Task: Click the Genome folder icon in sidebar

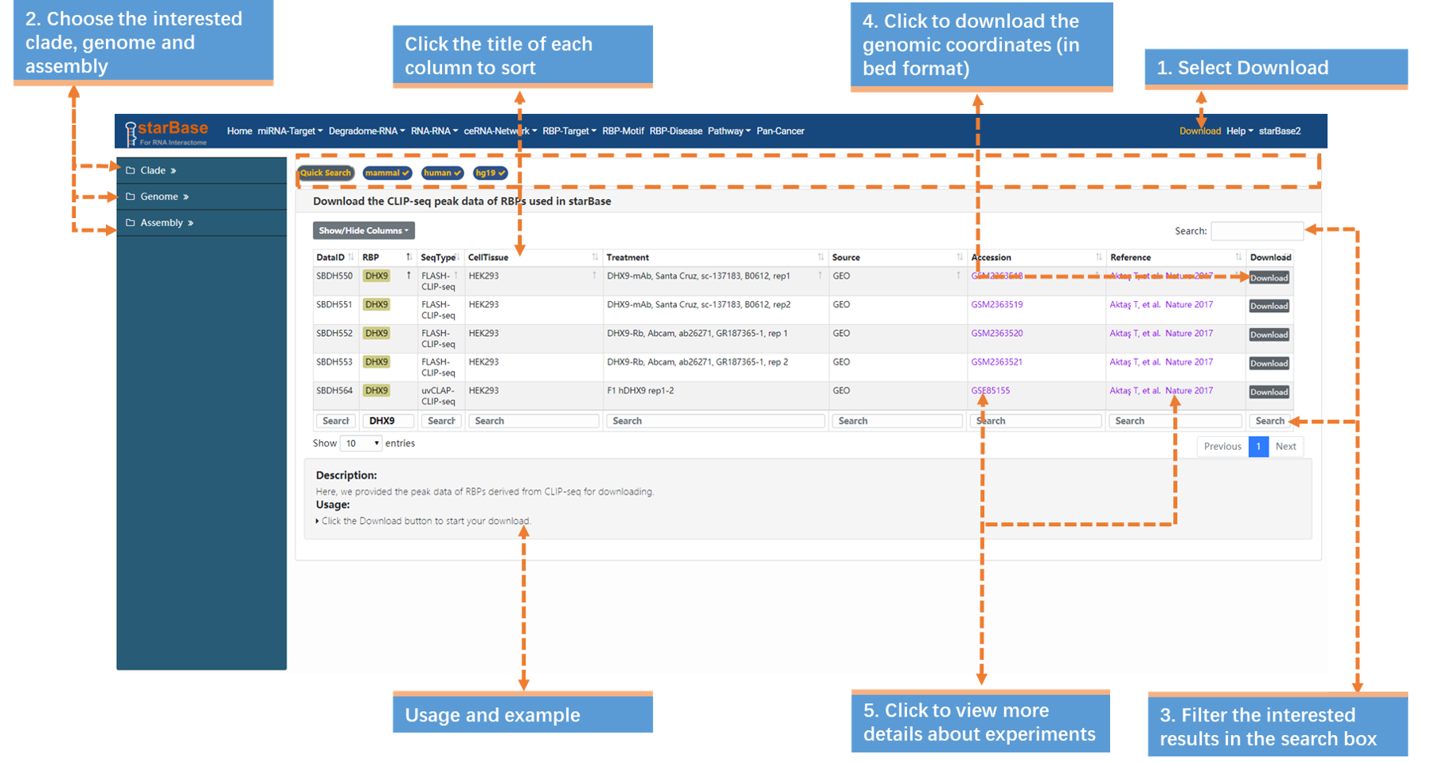Action: 131,197
